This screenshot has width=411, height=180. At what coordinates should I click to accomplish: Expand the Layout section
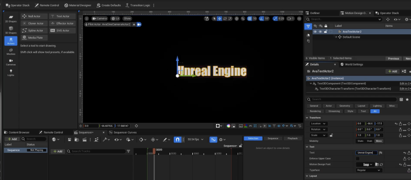click(x=307, y=176)
